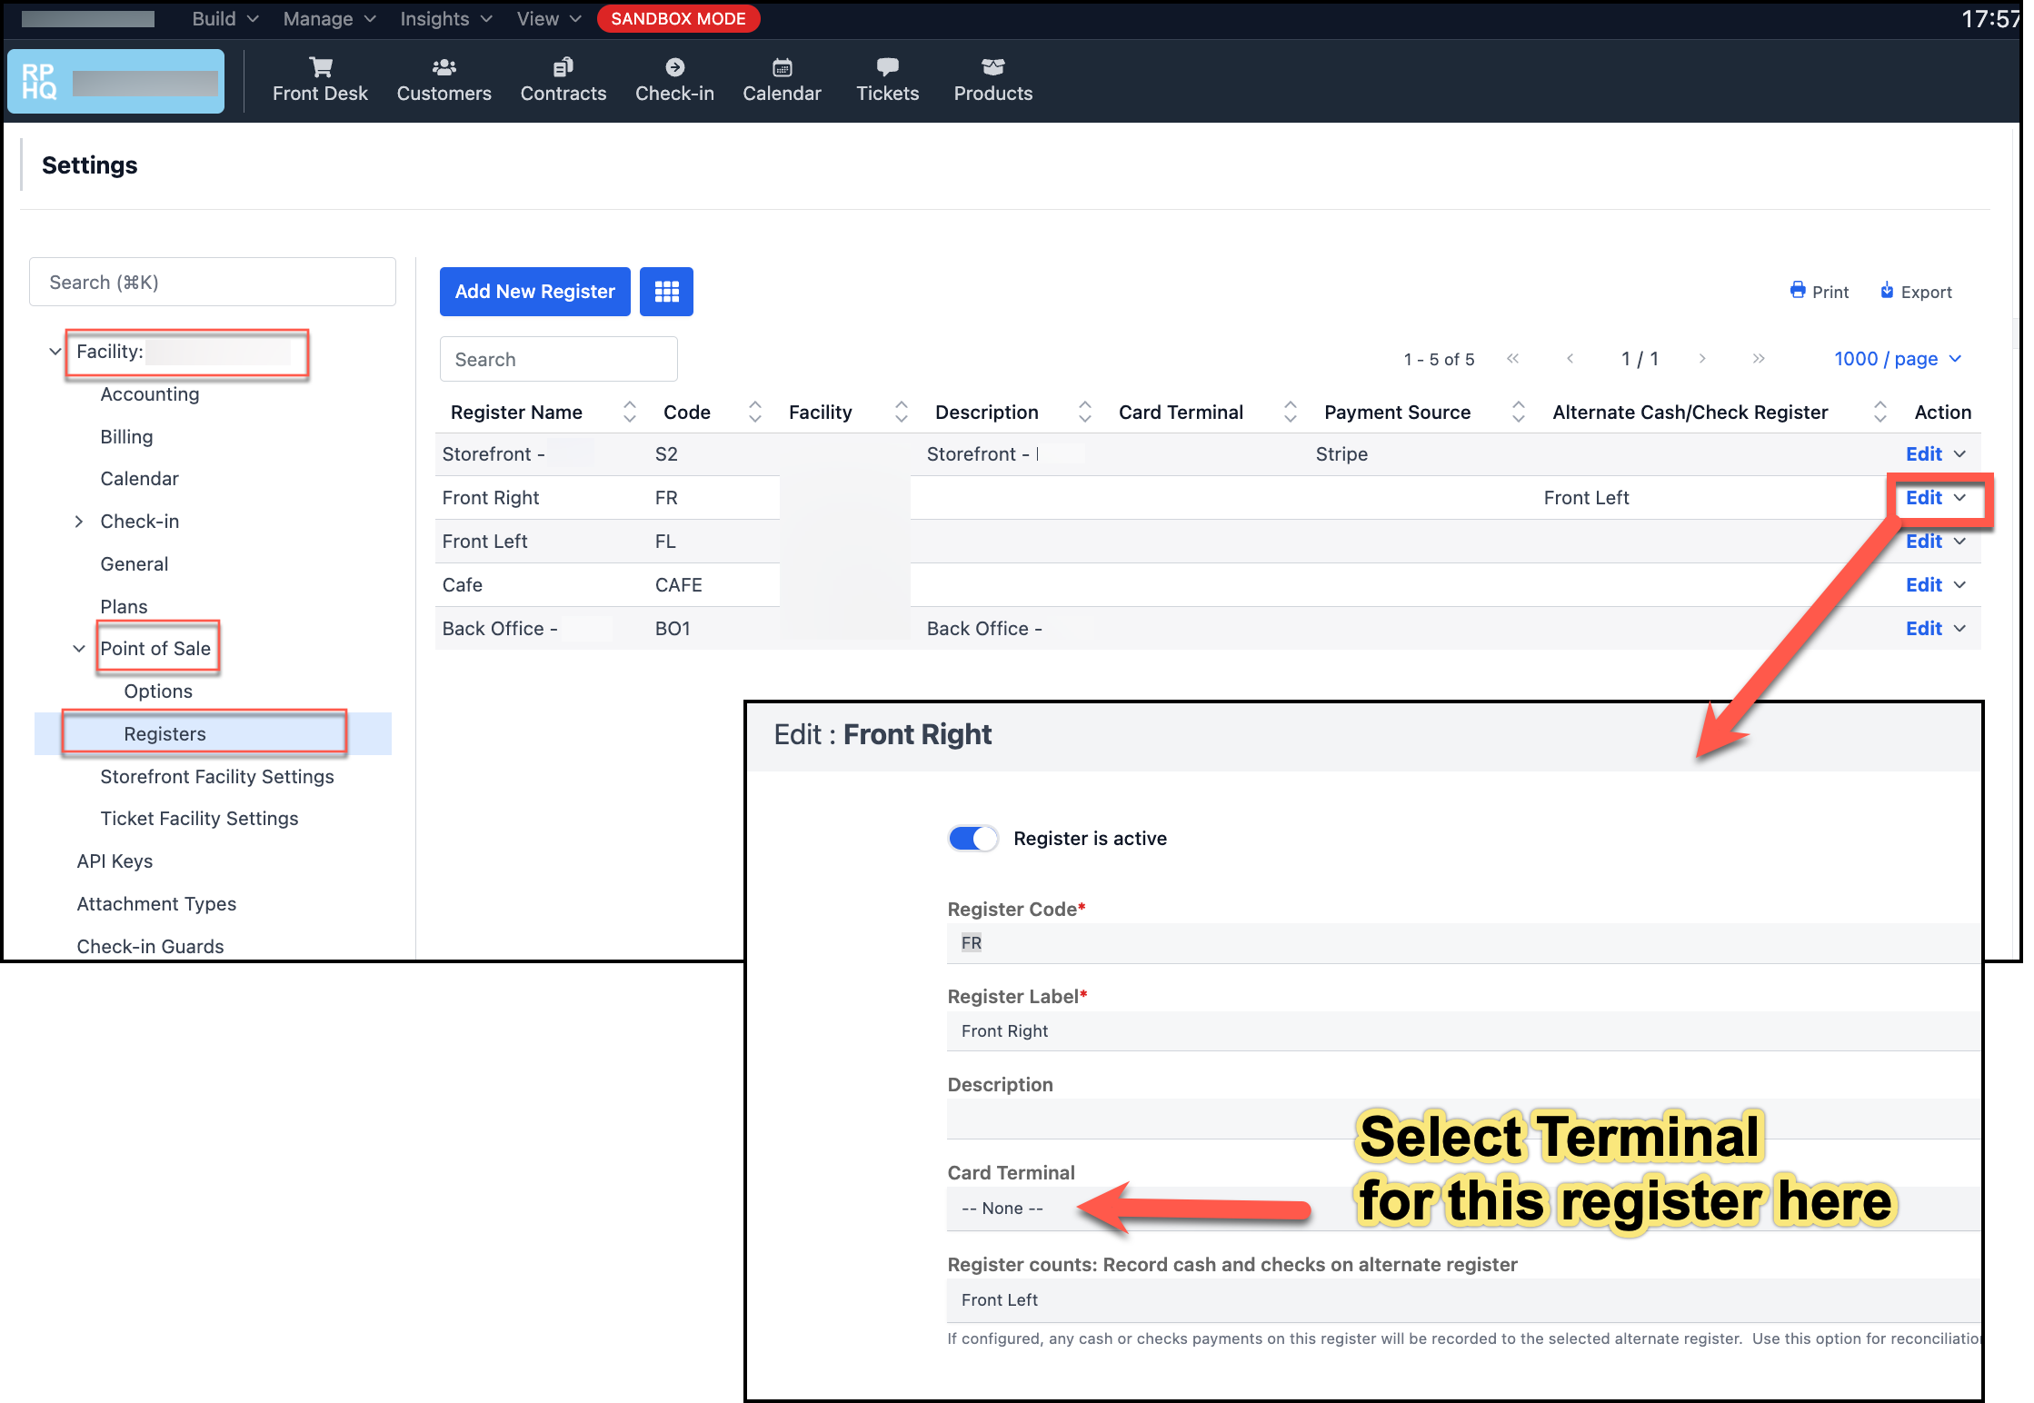Sort by Payment Source column arrows
The height and width of the screenshot is (1403, 2034).
(x=1519, y=413)
